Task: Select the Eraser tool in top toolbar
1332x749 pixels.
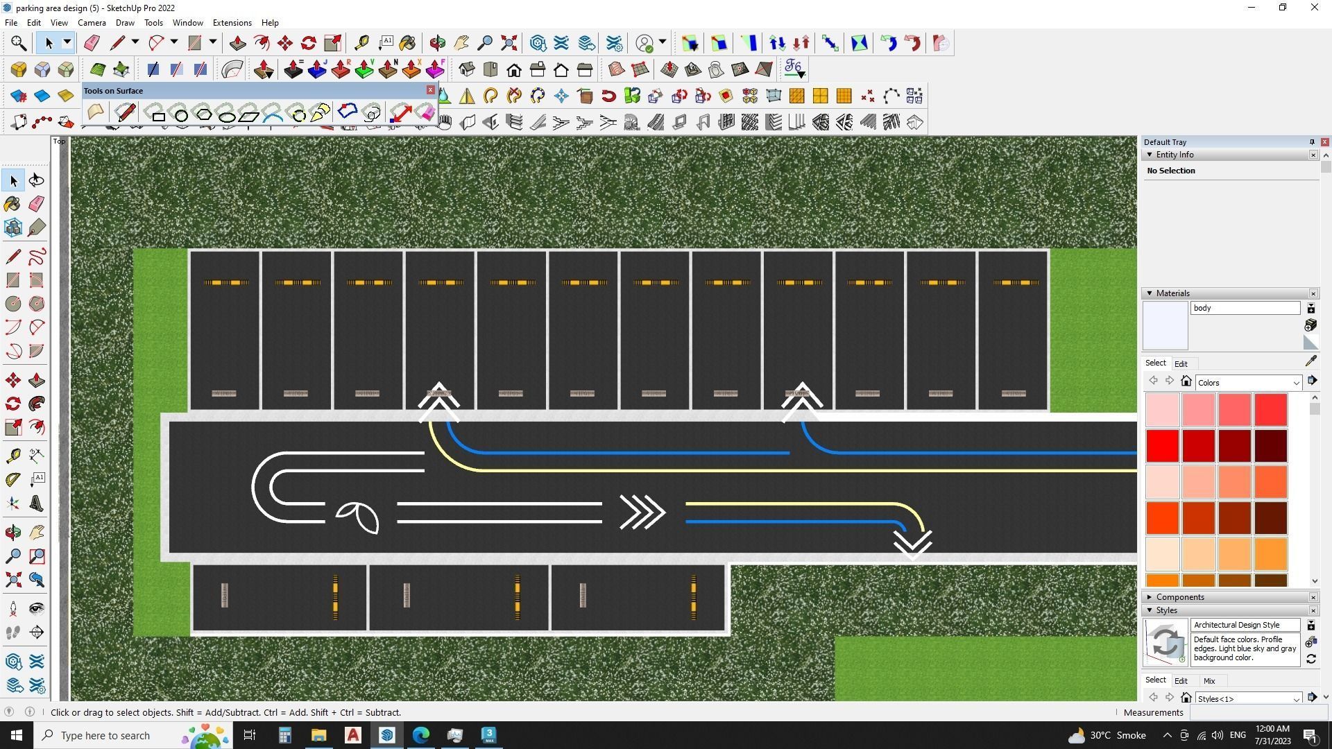Action: pyautogui.click(x=92, y=43)
